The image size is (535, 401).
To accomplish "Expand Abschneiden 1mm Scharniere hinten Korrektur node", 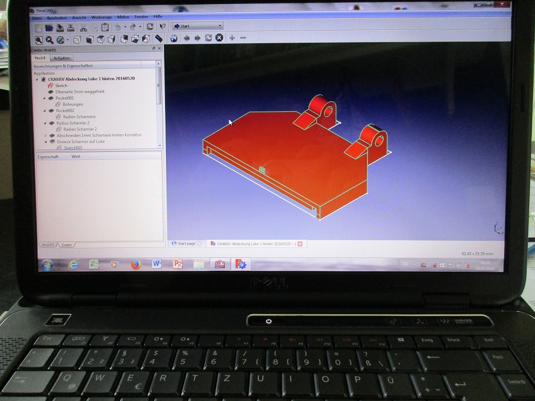I will tap(45, 135).
